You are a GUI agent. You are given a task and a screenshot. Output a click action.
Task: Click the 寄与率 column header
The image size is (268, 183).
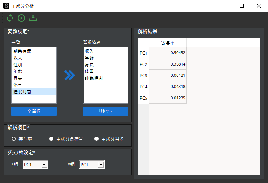(167, 43)
